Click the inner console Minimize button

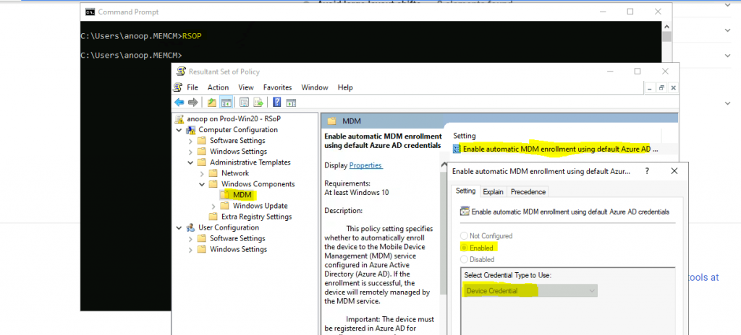pyautogui.click(x=651, y=88)
